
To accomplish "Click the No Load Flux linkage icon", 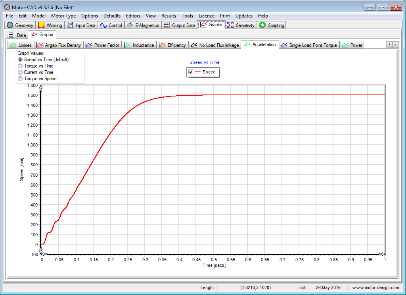I will click(x=194, y=45).
